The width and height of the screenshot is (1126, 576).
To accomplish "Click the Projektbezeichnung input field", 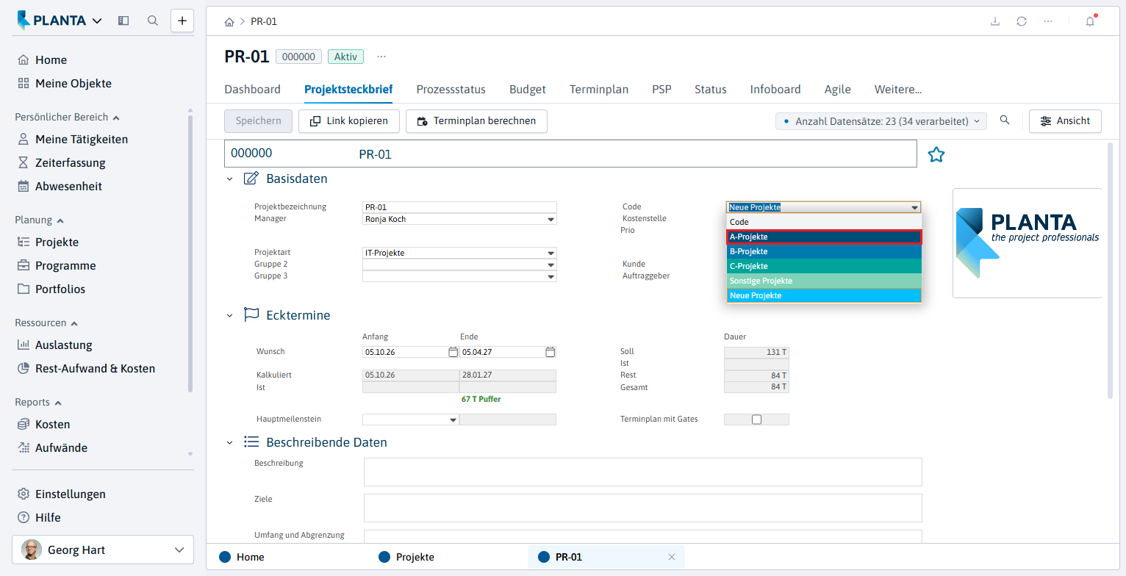I will point(459,207).
